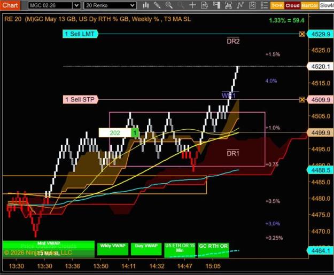Click the Wkly VWAP green button
334x275 pixels.
[113, 249]
